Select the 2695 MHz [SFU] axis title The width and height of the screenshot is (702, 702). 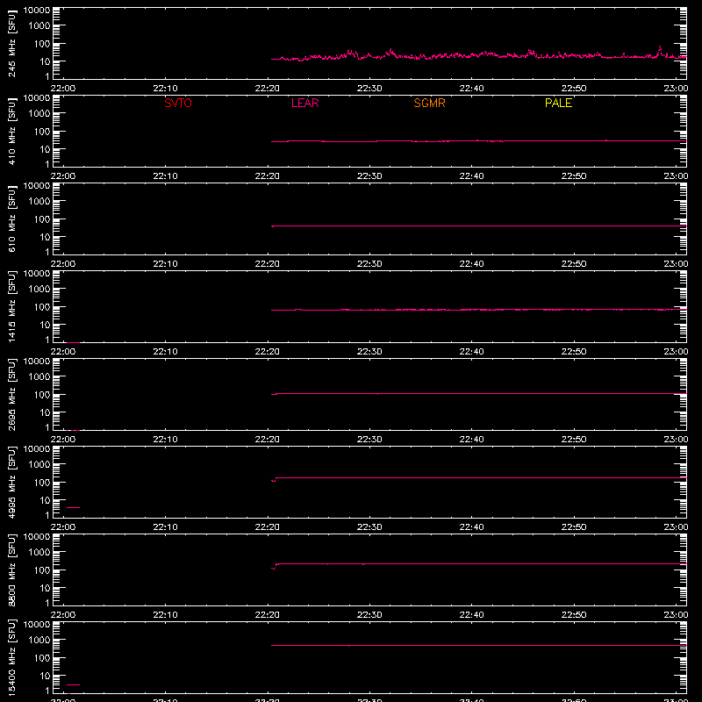[x=11, y=394]
